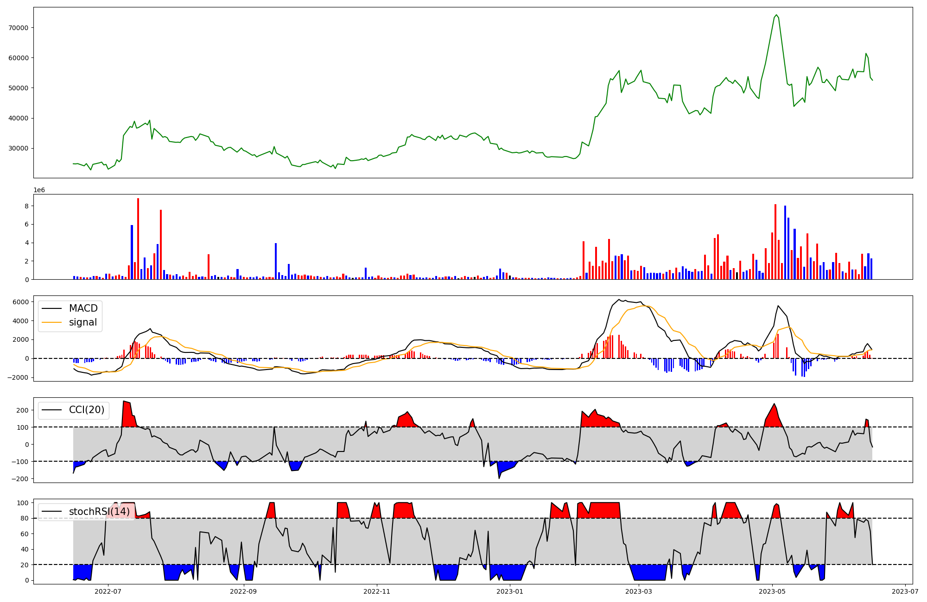The width and height of the screenshot is (927, 602).
Task: Click the signal legend entry
Action: pyautogui.click(x=70, y=322)
